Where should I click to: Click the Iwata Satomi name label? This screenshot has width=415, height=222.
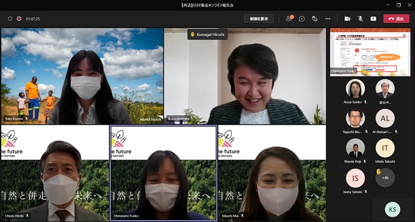353,192
